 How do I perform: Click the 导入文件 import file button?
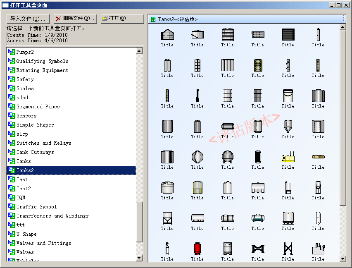point(28,19)
